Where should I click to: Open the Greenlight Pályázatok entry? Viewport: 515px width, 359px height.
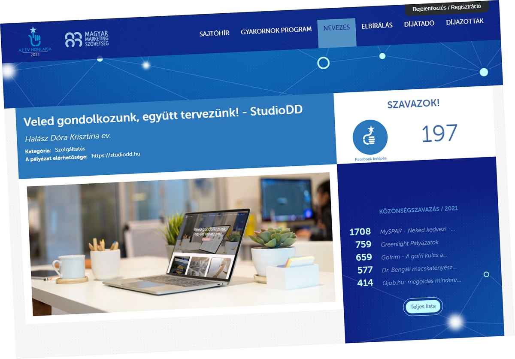tap(409, 243)
